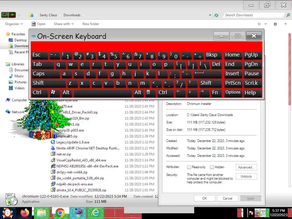
Task: Click the Enter key on On-Screen Keyboard
Action: (x=208, y=74)
